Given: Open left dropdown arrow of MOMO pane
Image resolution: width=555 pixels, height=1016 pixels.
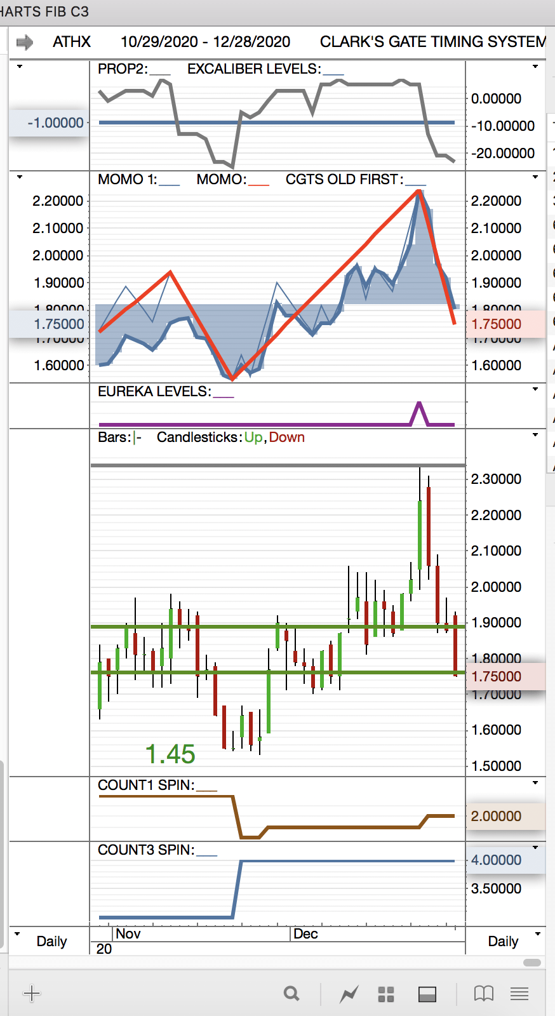Looking at the screenshot, I should point(20,177).
